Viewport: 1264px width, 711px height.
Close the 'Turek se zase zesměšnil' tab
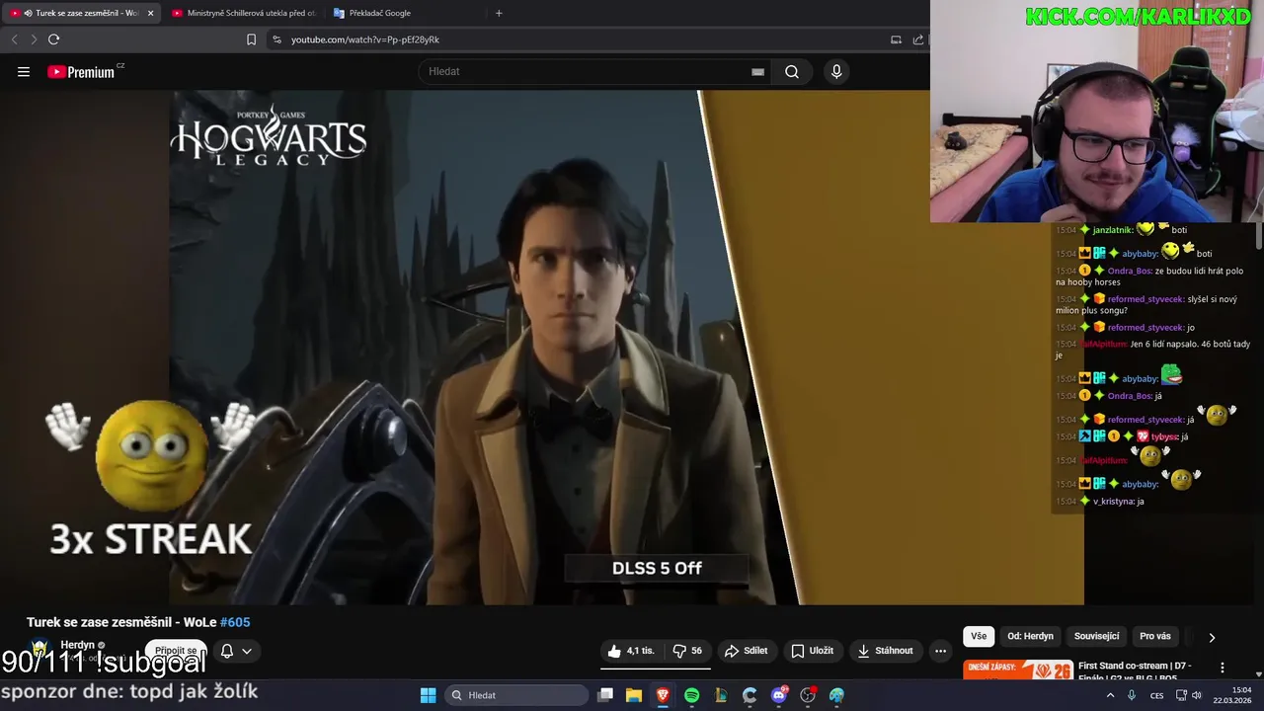(150, 13)
